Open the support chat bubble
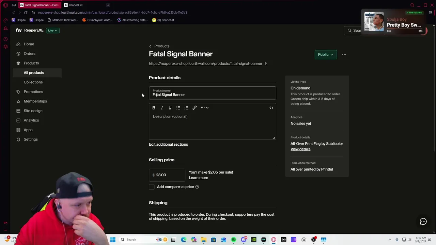436x245 pixels. 423,222
